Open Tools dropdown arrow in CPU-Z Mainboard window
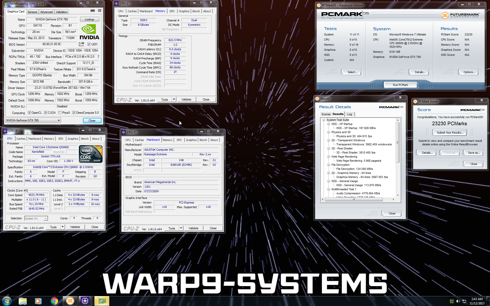 point(181,228)
